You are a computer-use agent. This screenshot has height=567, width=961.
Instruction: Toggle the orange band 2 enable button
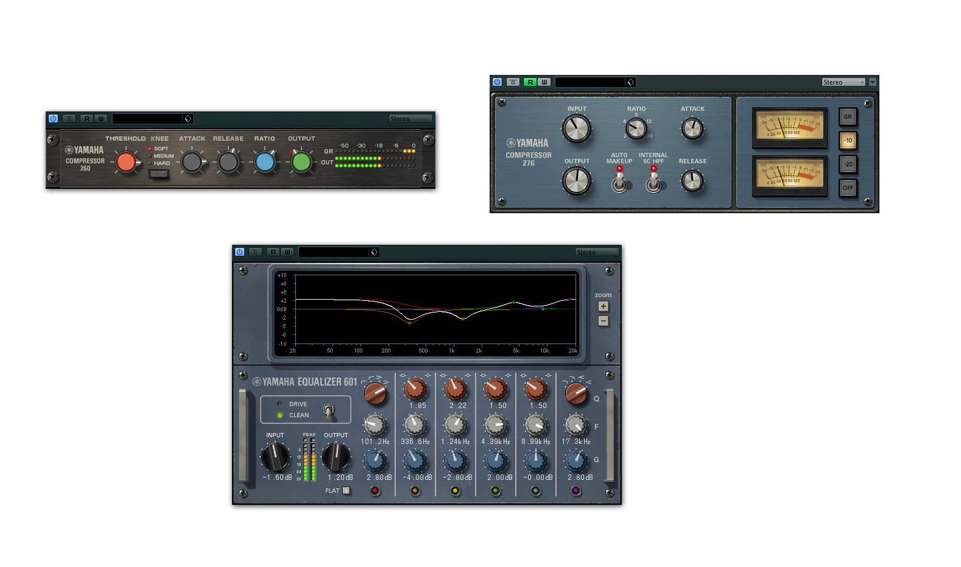pyautogui.click(x=415, y=490)
